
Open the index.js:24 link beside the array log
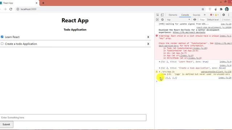click(225, 78)
